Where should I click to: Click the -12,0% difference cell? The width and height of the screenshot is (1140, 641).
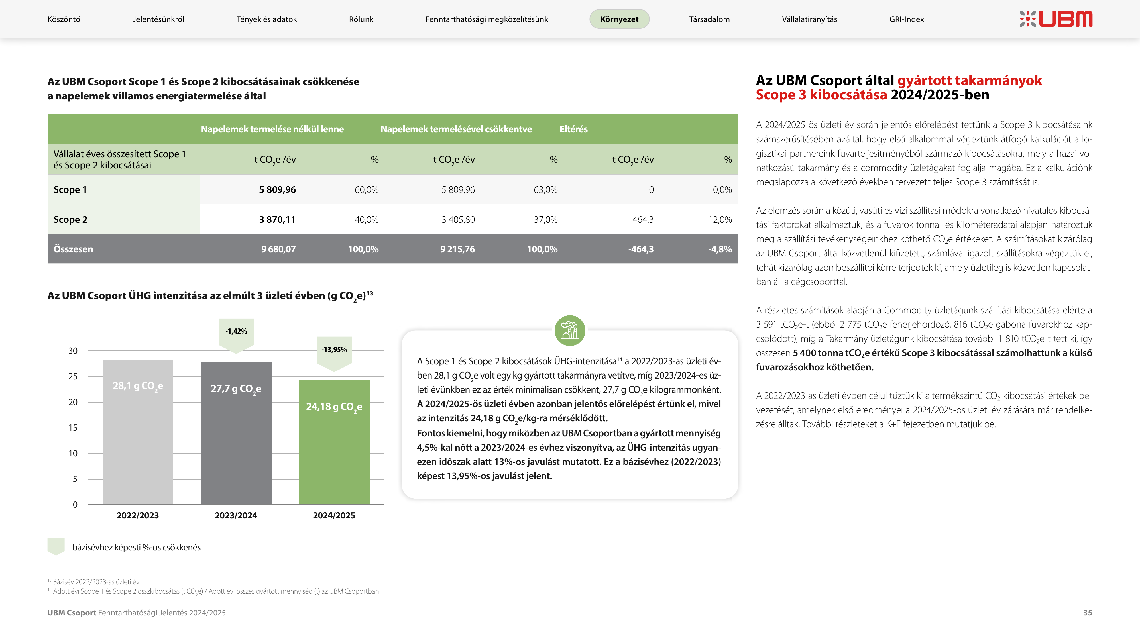[x=718, y=219]
